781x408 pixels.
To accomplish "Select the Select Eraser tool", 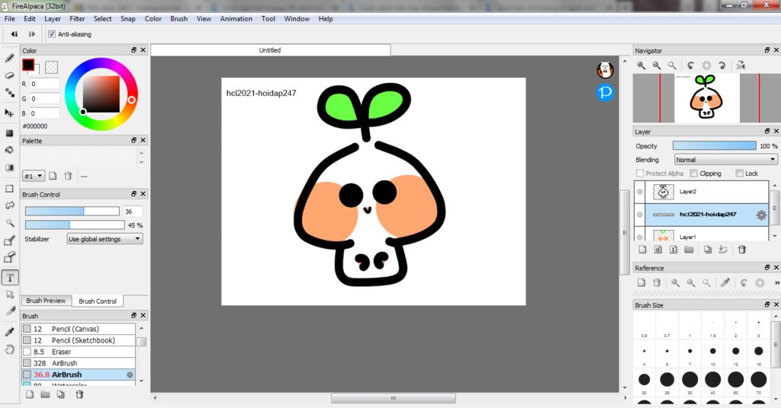I will pos(9,257).
